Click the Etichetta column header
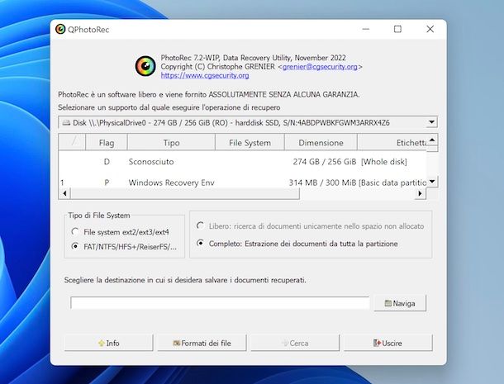This screenshot has height=384, width=504. pyautogui.click(x=392, y=142)
